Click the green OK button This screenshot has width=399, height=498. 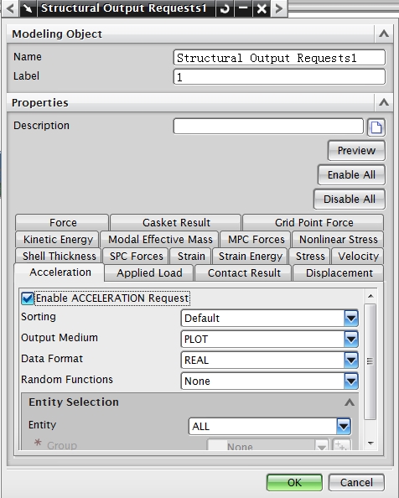click(x=294, y=482)
